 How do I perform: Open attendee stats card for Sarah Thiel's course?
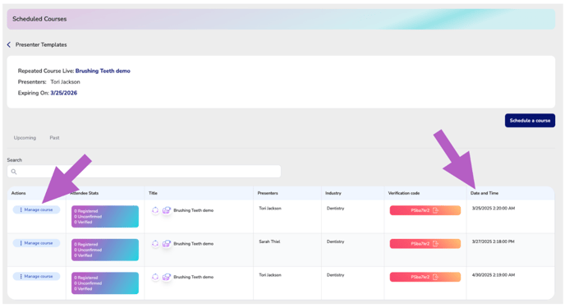105,250
